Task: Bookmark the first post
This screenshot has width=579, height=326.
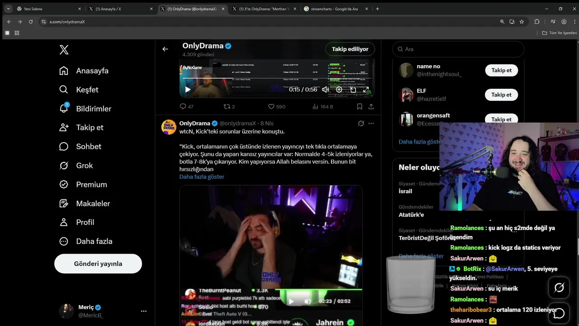Action: (x=360, y=106)
